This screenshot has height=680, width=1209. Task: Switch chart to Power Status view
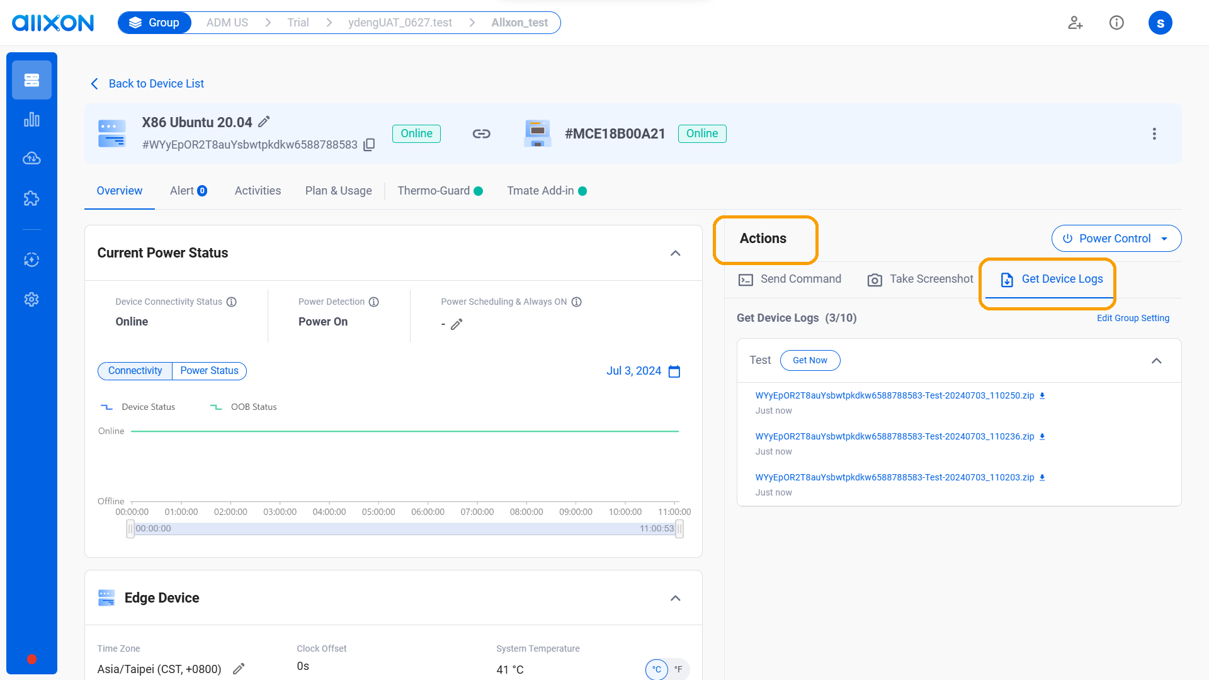209,371
